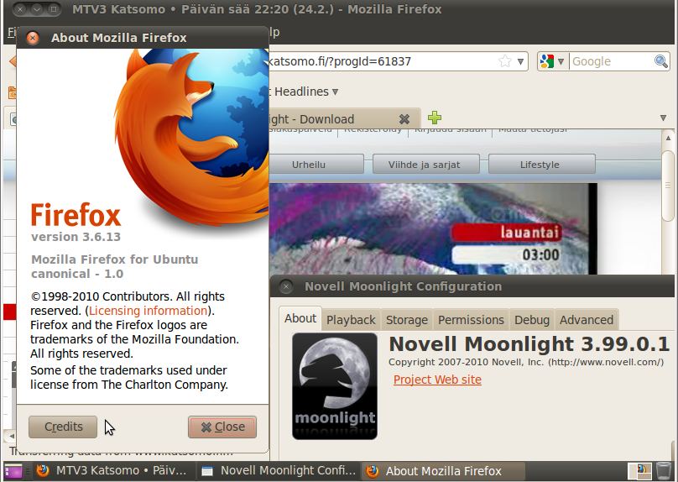The image size is (678, 482).
Task: Click the workspace switcher in the panel
Action: 641,471
